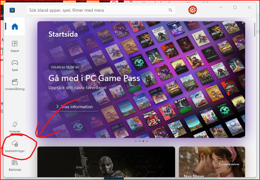Open the Spel games section
The image size is (260, 180).
click(x=15, y=66)
